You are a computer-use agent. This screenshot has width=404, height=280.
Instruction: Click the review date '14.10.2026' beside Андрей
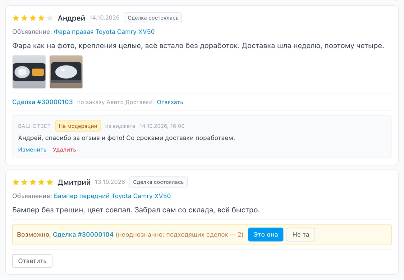pyautogui.click(x=104, y=18)
